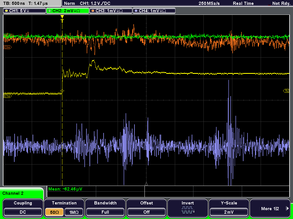Viewport: 293px width, 219px height.
Task: Click the CH3 orange color dot
Action: (x=93, y=11)
